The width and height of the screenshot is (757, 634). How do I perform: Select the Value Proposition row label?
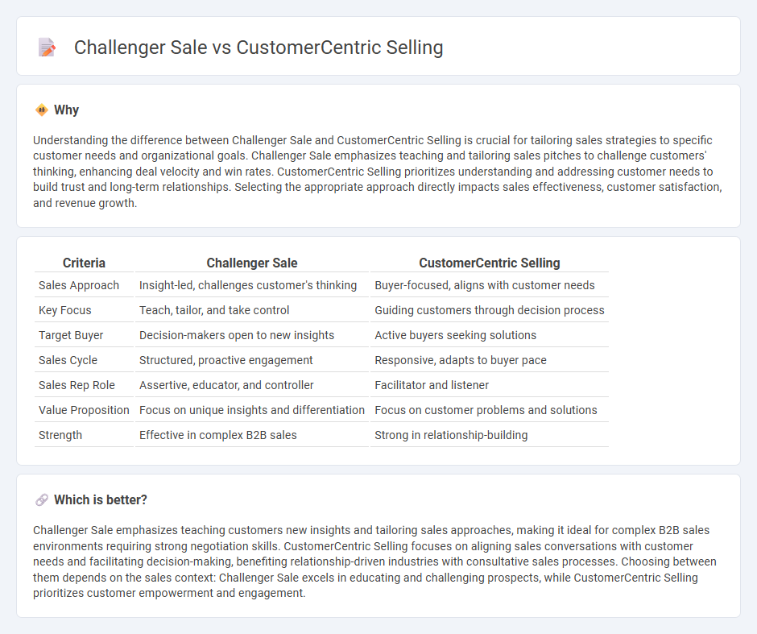pyautogui.click(x=84, y=410)
